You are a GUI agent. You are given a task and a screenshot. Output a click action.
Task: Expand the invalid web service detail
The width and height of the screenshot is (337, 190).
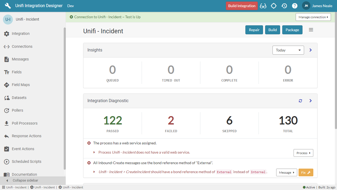(95, 152)
